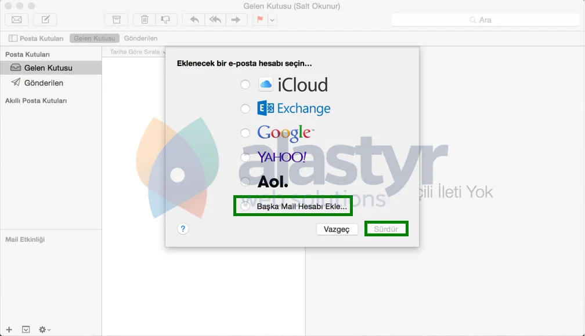Expand the gear menu chevron at bottom
The image size is (585, 336).
click(x=49, y=328)
